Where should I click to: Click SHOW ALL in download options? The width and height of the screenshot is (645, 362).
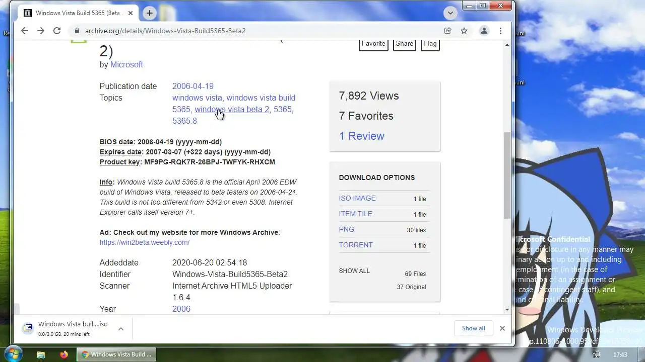(354, 270)
